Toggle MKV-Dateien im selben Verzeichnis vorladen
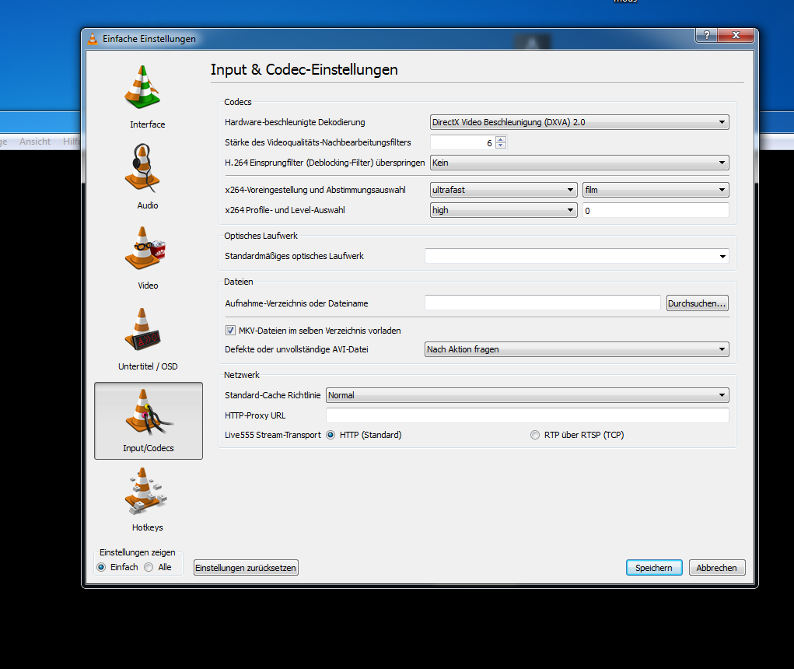794x669 pixels. pos(230,330)
